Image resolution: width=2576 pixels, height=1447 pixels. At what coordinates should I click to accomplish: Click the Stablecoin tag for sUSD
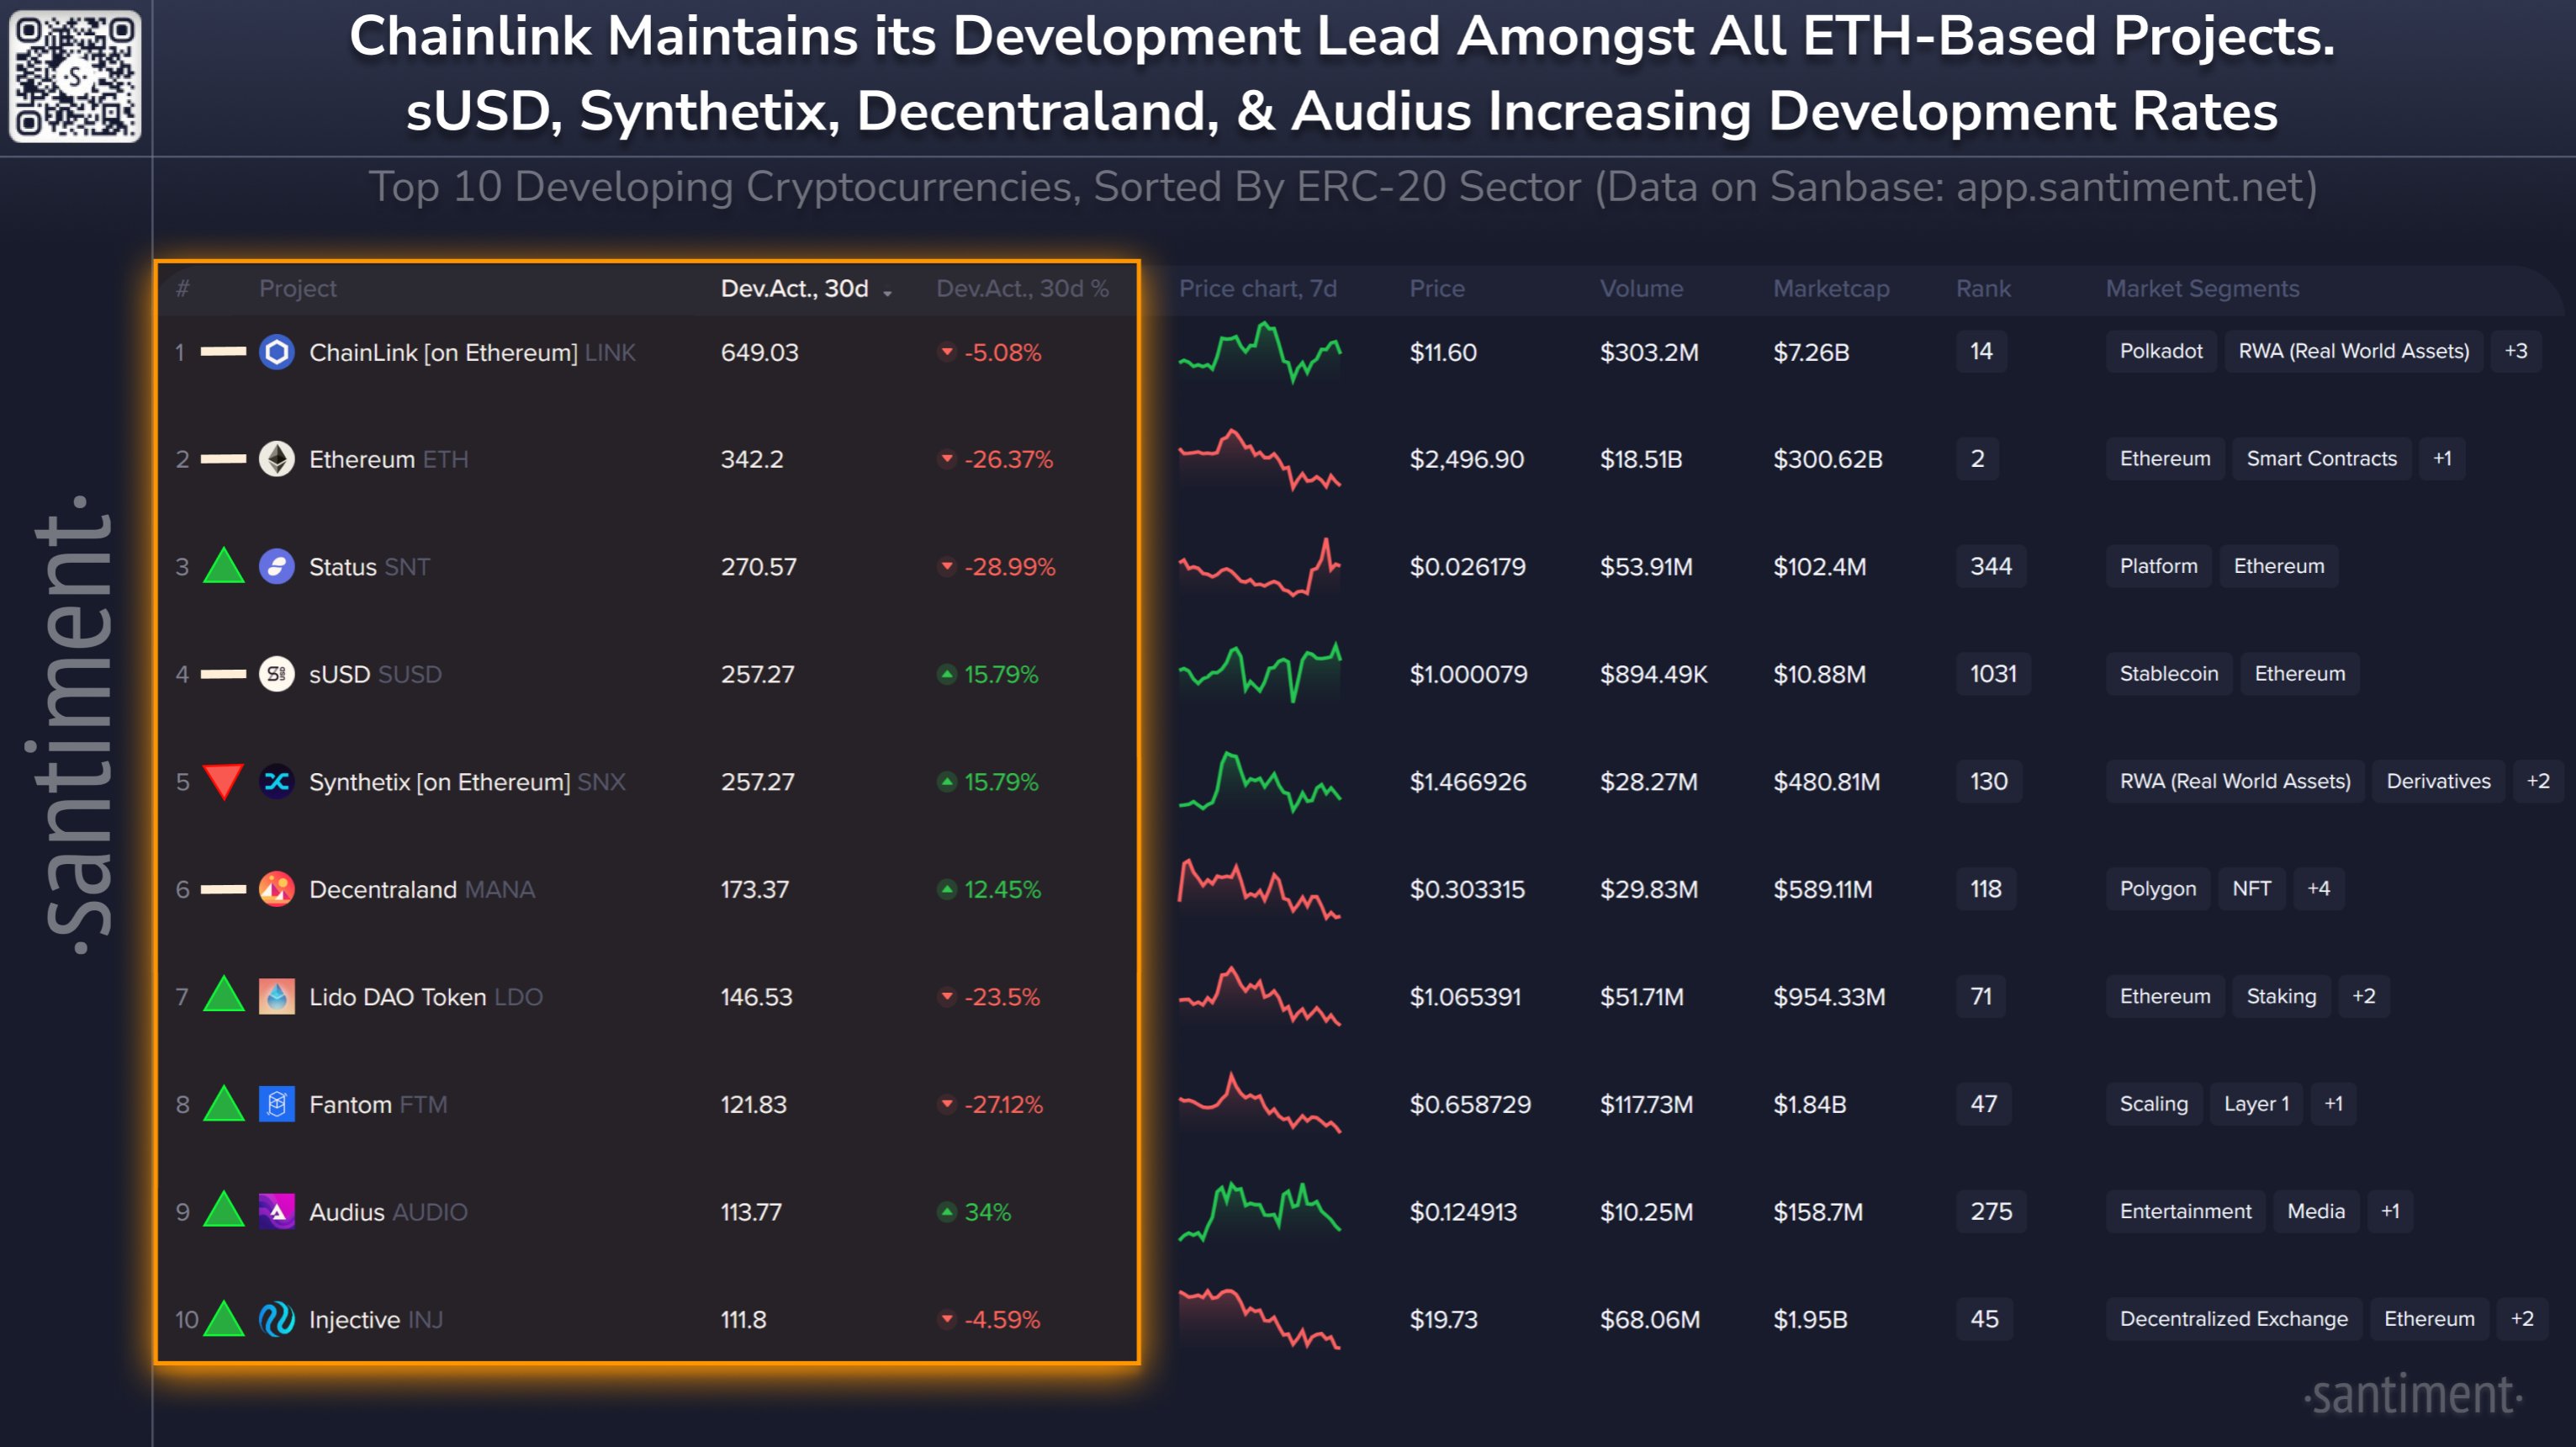(x=2168, y=674)
